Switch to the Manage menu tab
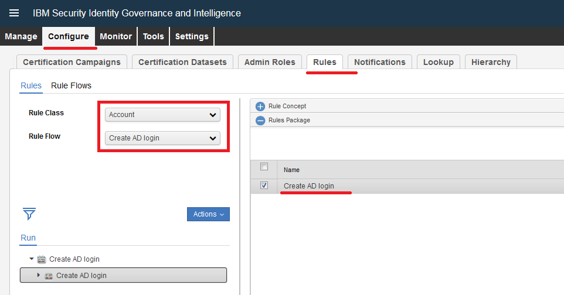Screen dimensions: 564x295 click(x=21, y=36)
